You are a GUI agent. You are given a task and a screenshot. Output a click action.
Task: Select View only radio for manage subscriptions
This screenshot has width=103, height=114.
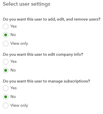[6, 106]
